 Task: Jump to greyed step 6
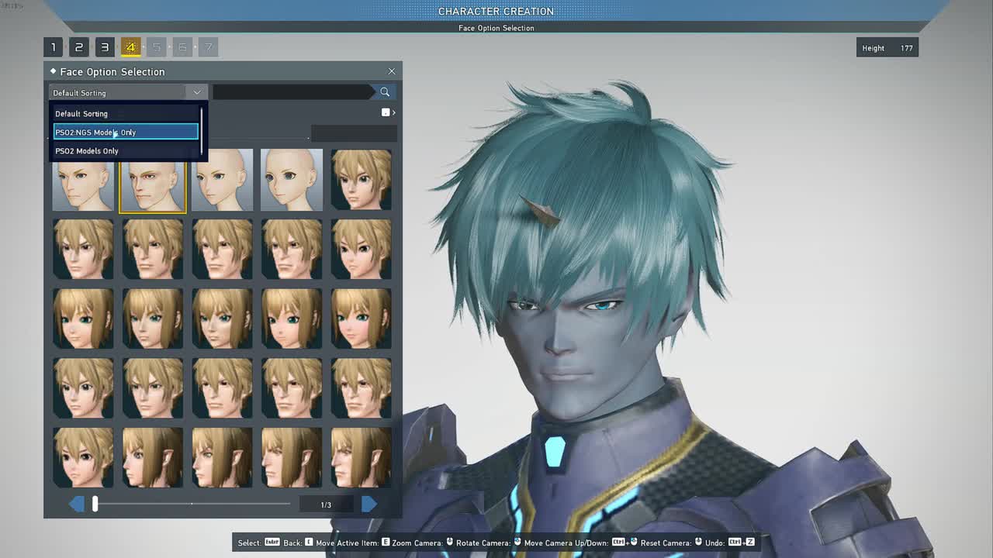[182, 47]
